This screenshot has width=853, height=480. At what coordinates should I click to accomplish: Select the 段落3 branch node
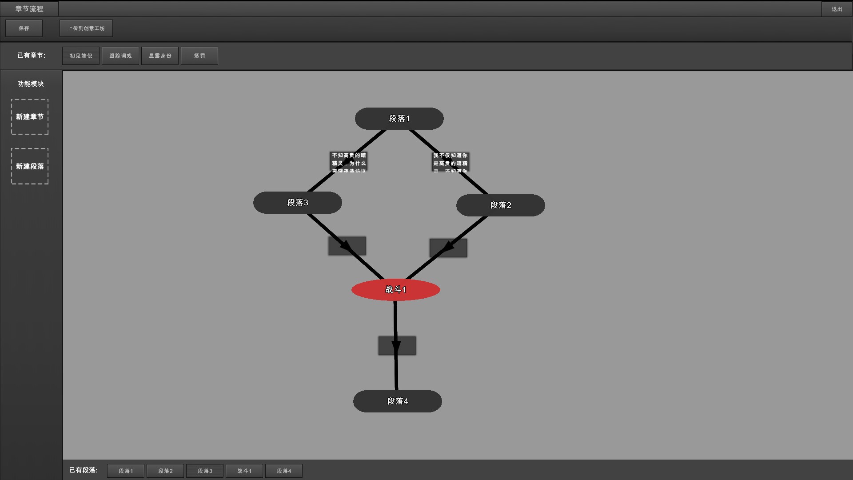coord(297,203)
